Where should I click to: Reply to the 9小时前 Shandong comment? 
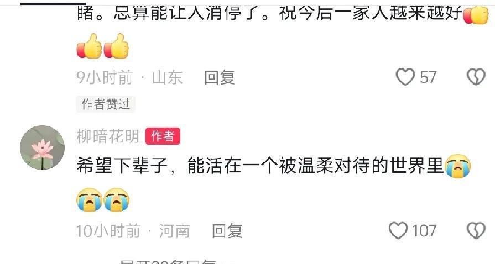point(220,77)
